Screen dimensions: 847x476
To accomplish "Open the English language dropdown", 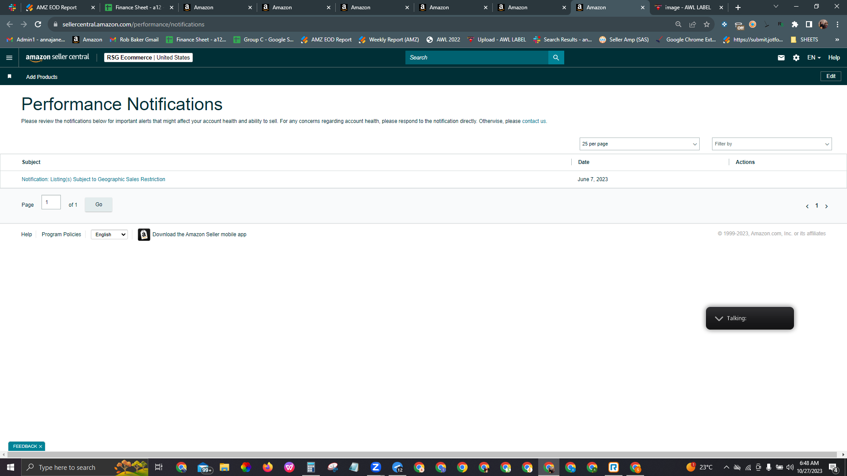I will pyautogui.click(x=109, y=234).
